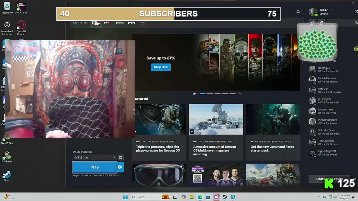
Task: Open Steam from the taskbar
Action: [x=225, y=197]
